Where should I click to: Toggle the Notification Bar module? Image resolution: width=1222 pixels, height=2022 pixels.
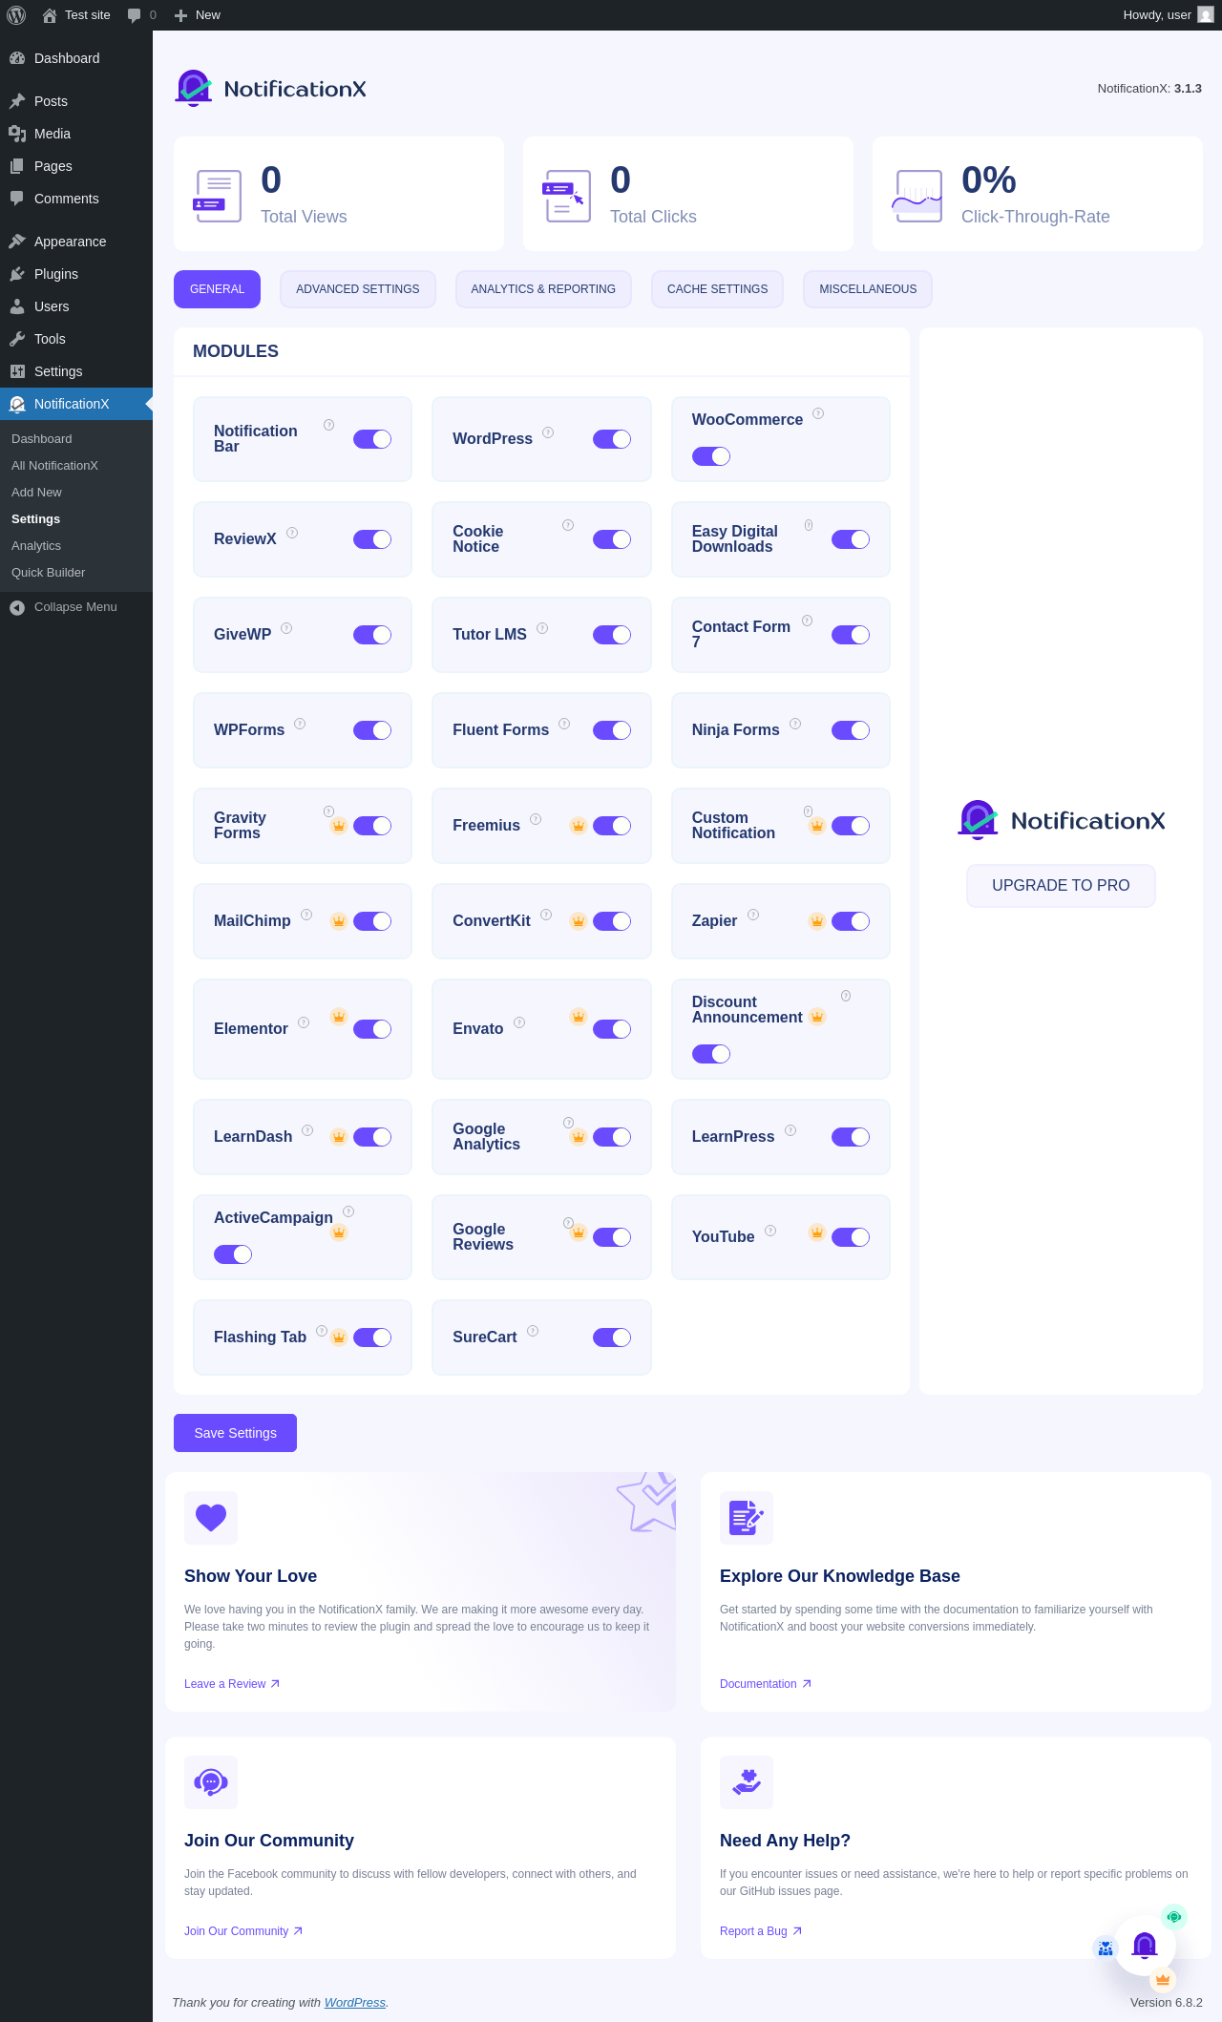click(372, 439)
